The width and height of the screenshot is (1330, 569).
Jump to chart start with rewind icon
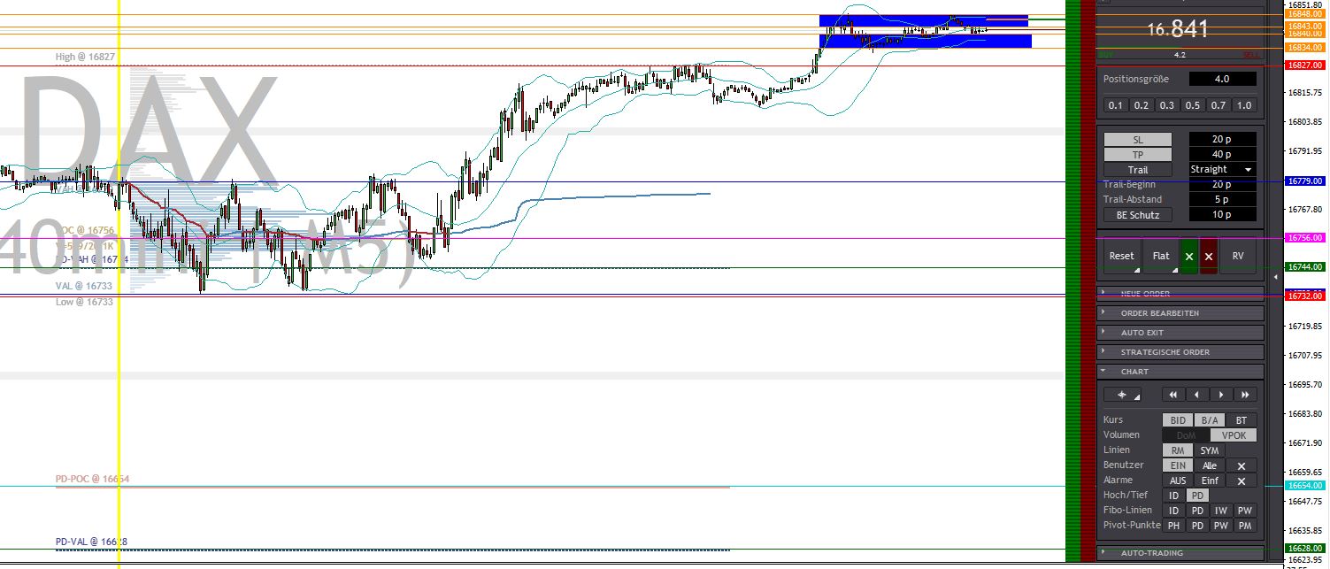pyautogui.click(x=1173, y=395)
